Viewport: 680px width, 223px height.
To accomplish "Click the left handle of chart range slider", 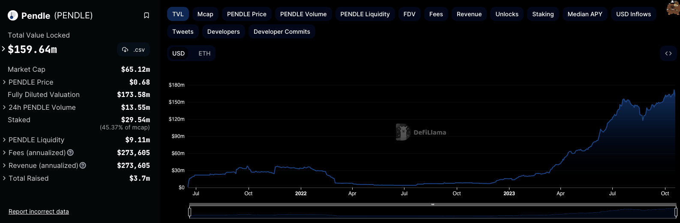I will [189, 211].
